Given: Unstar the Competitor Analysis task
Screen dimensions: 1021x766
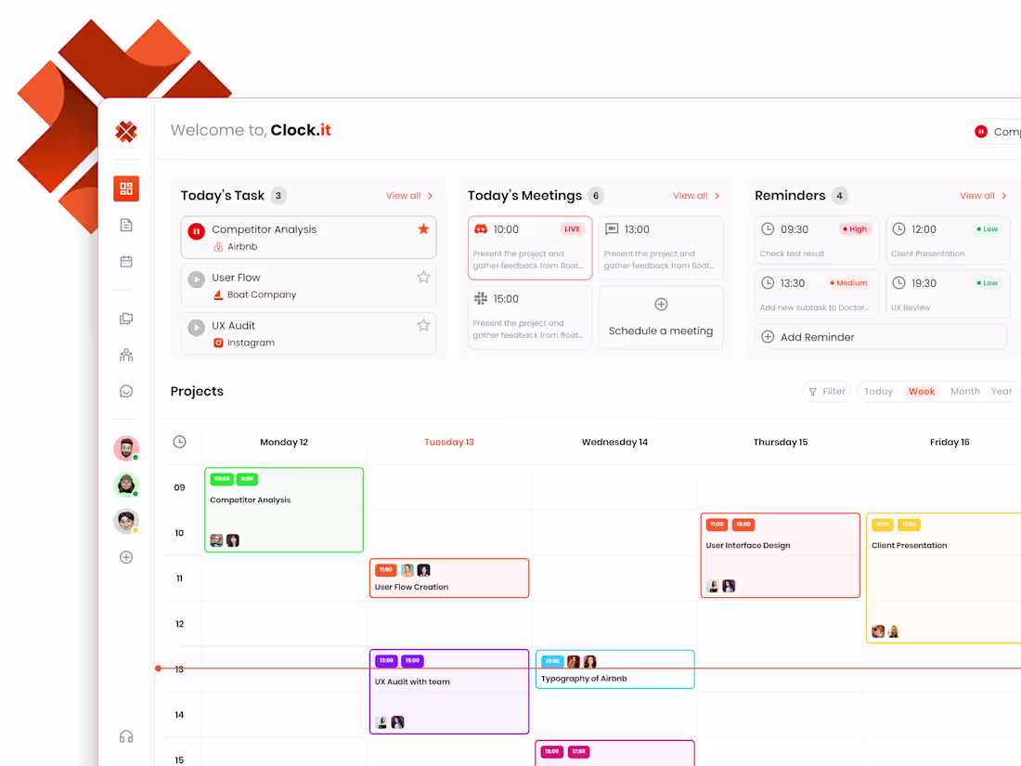Looking at the screenshot, I should click(423, 228).
